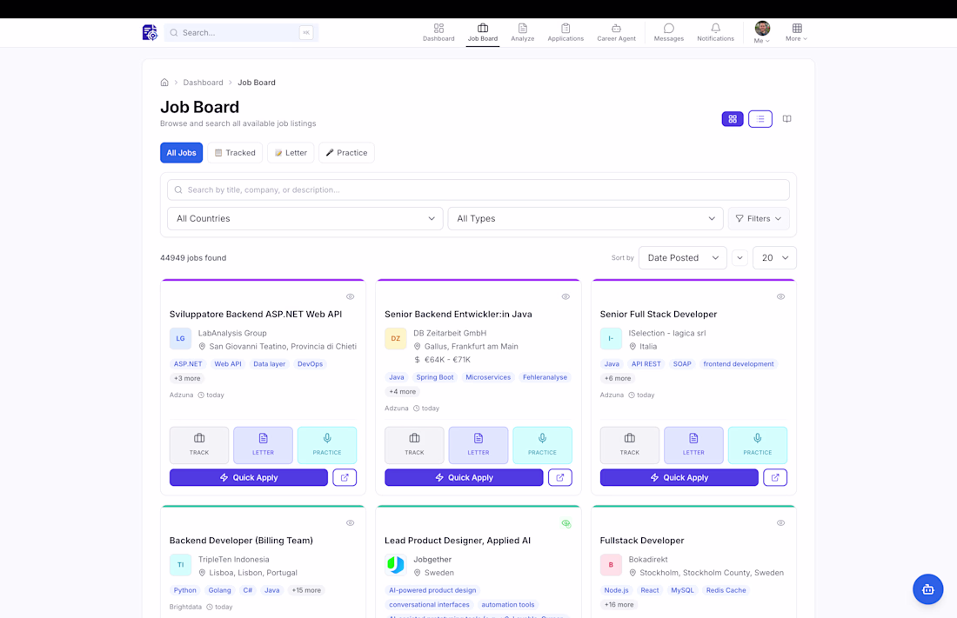The width and height of the screenshot is (957, 618).
Task: Select the Practice tab
Action: pyautogui.click(x=346, y=152)
